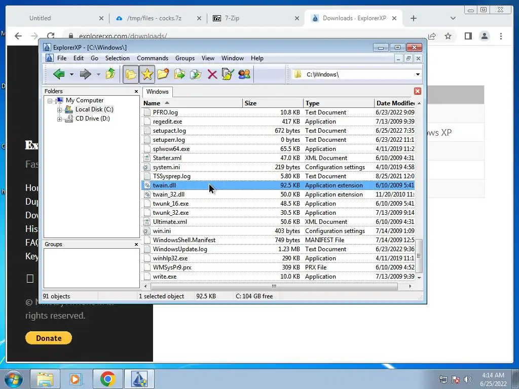Click scroll down arrow of file list
519x389 pixels.
point(419,278)
